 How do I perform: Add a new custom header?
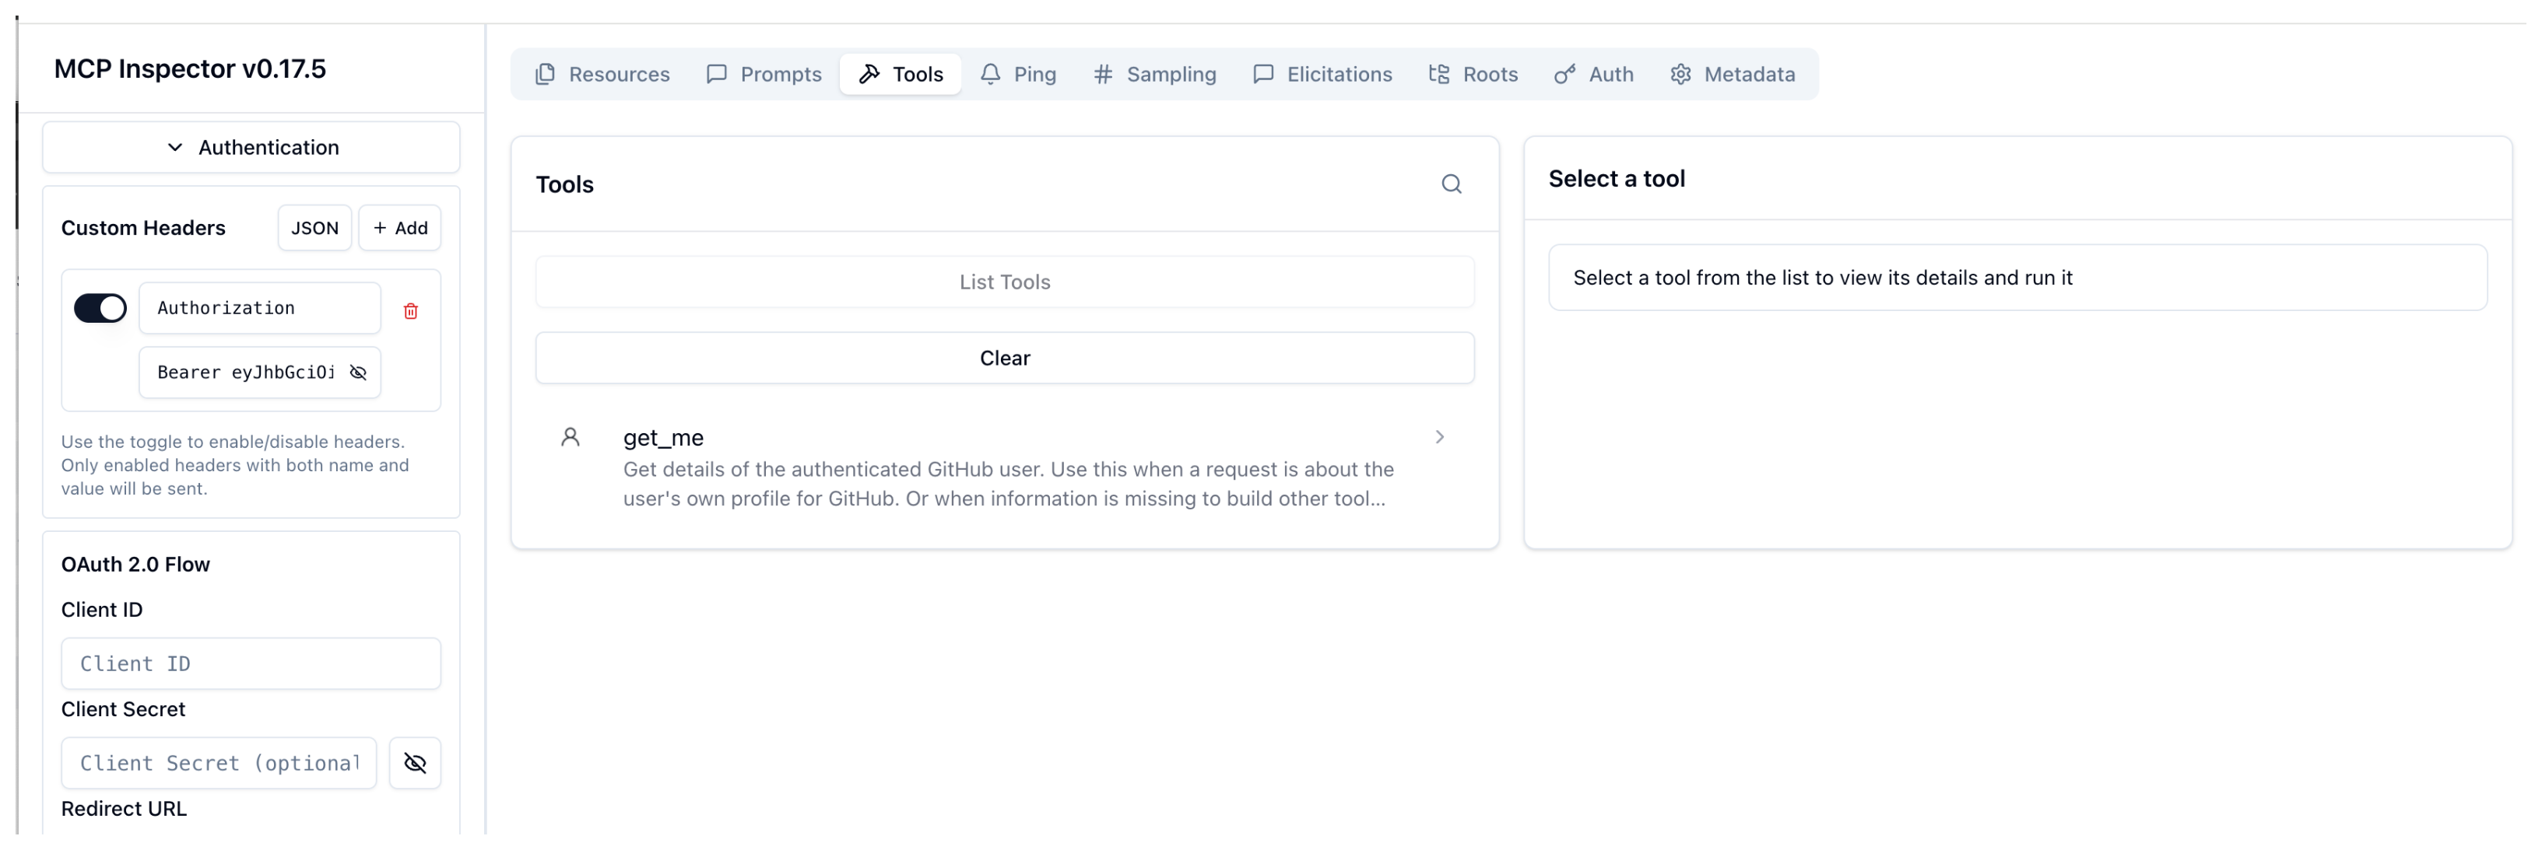pos(399,229)
